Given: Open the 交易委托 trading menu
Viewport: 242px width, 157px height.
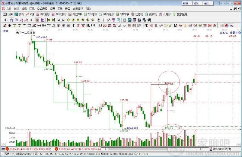Looking at the screenshot, I should pyautogui.click(x=78, y=9).
